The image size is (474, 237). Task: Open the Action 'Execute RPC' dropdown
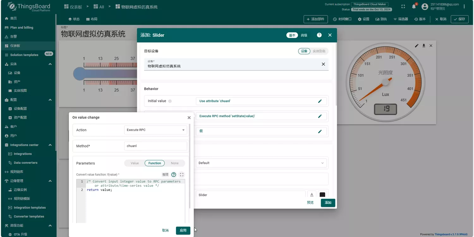(155, 130)
